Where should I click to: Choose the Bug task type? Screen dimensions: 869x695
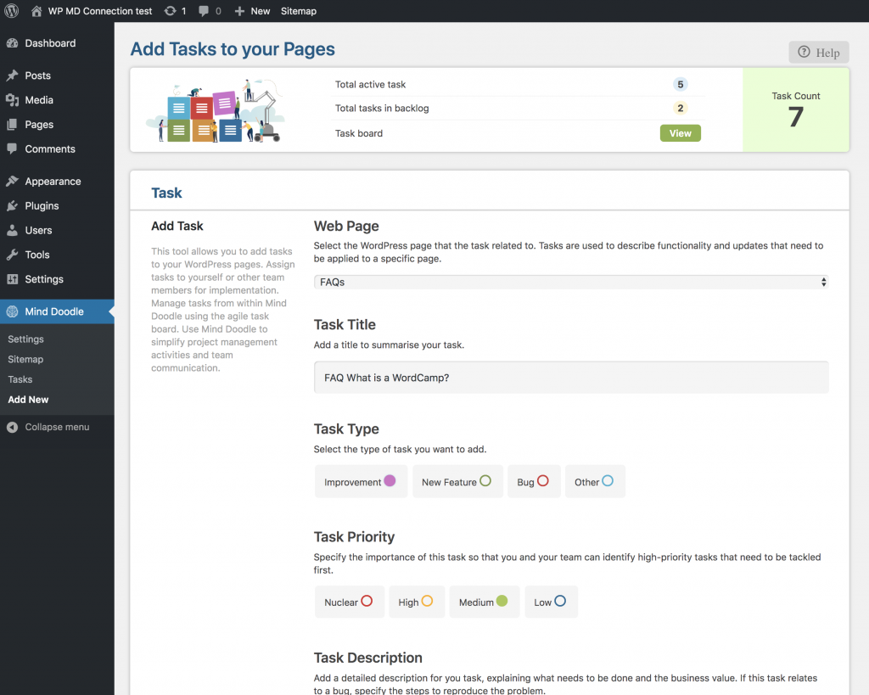coord(534,480)
